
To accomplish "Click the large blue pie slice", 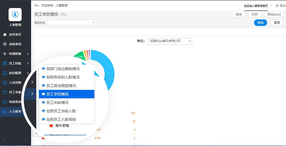I will (109, 72).
